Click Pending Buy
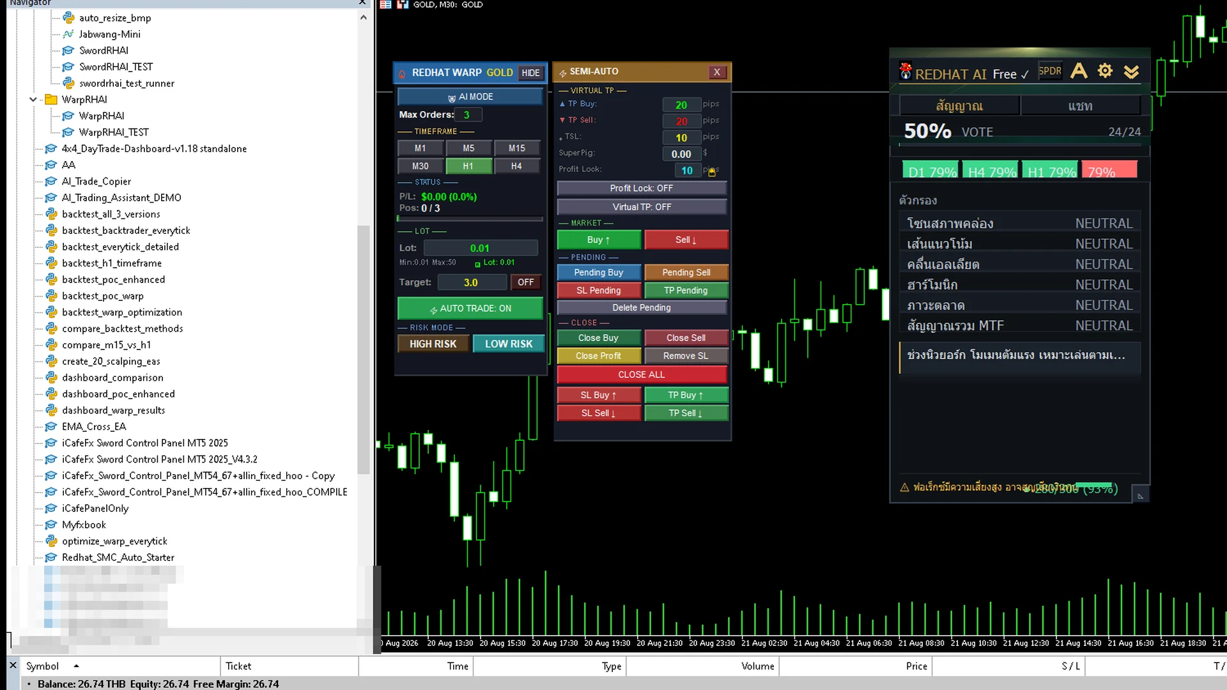This screenshot has height=690, width=1227. [x=599, y=273]
